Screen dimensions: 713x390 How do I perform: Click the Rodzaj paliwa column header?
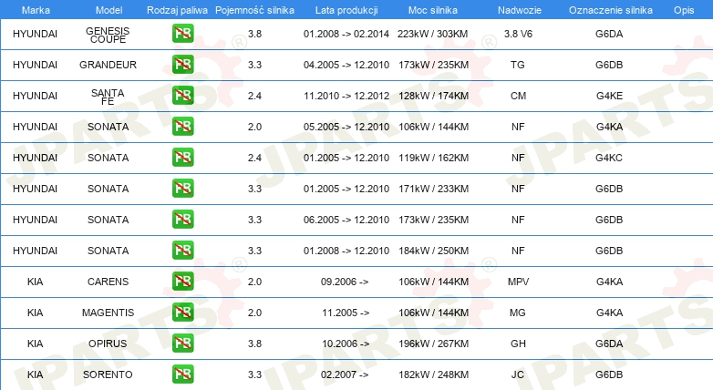point(177,10)
